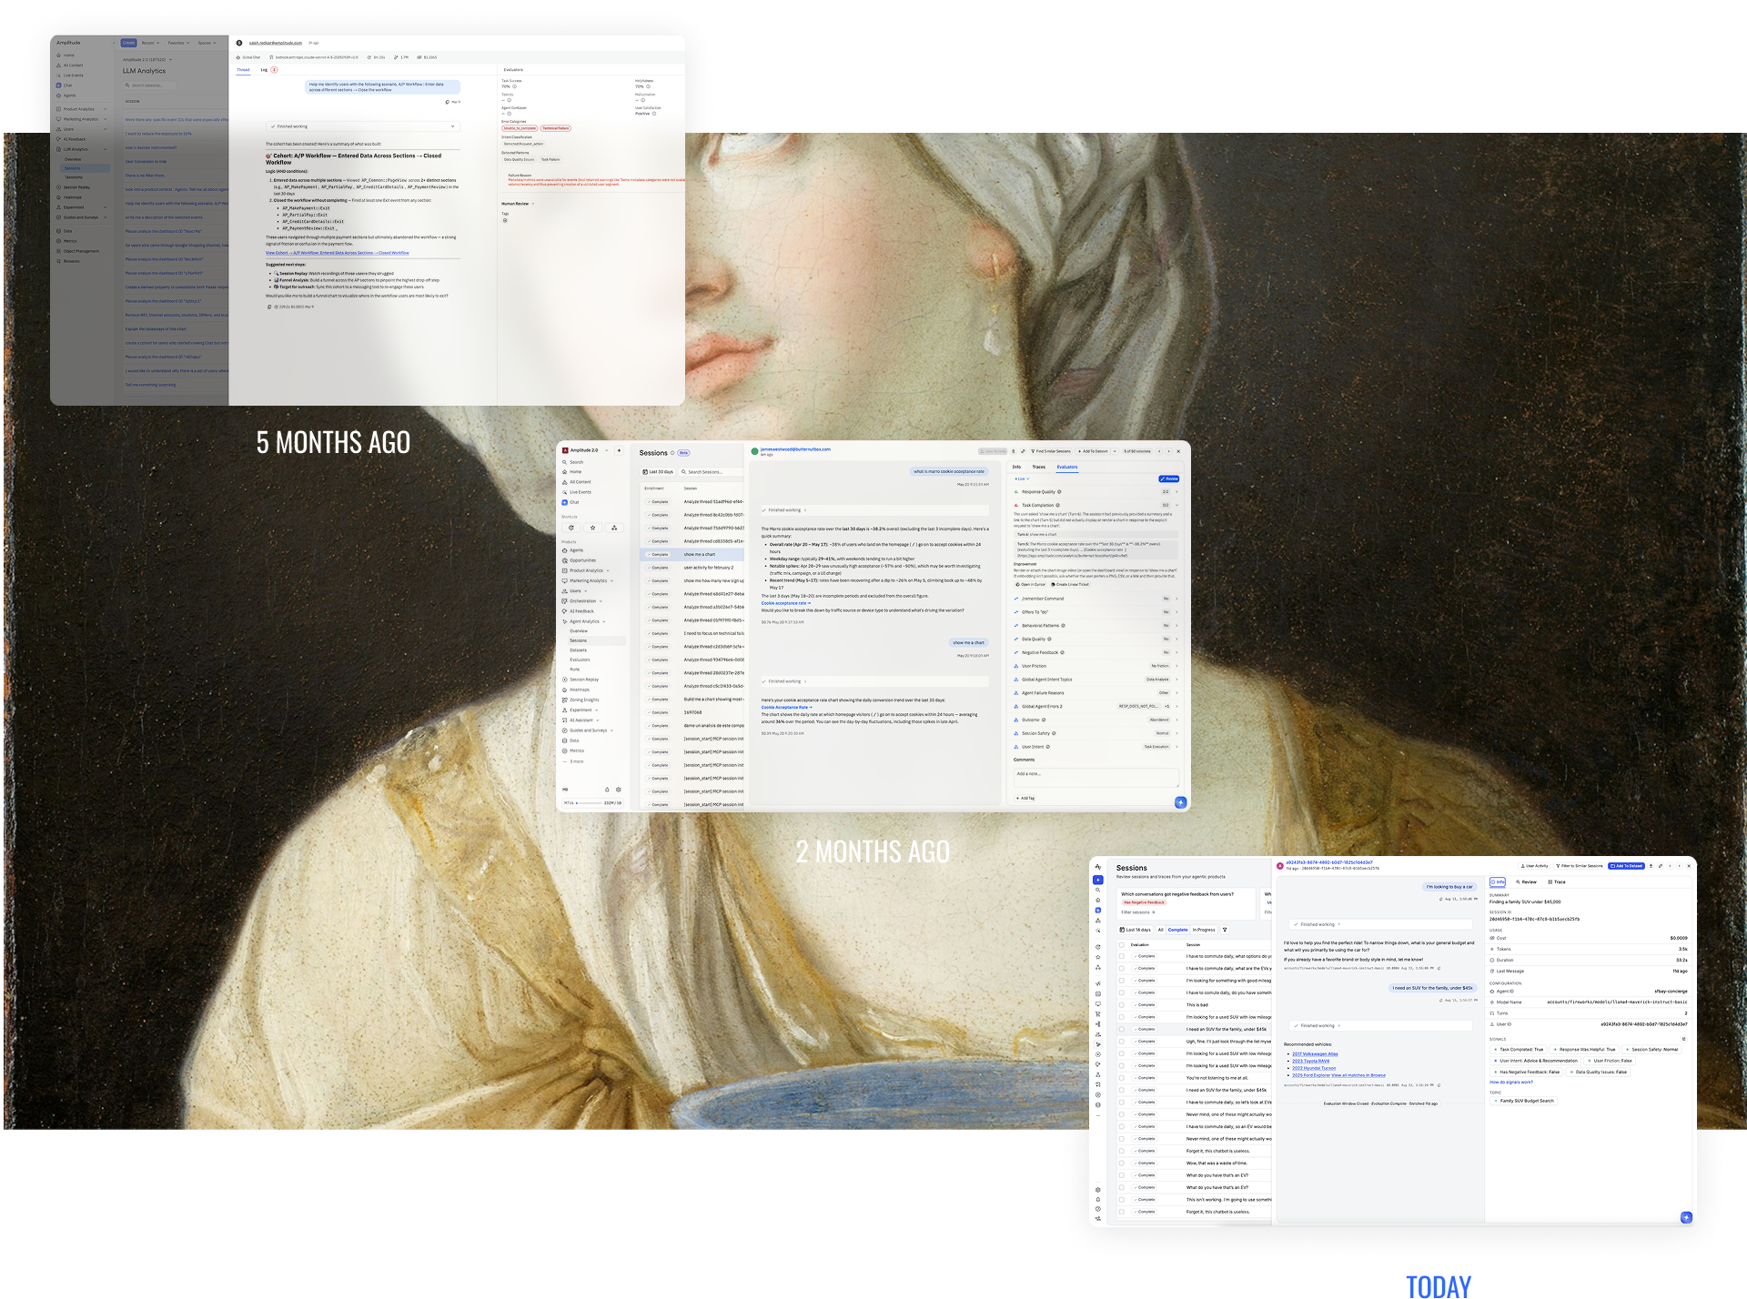Screen dimensions: 1747x1299
Task: Click Find Similar Sessions button
Action: (x=1051, y=451)
